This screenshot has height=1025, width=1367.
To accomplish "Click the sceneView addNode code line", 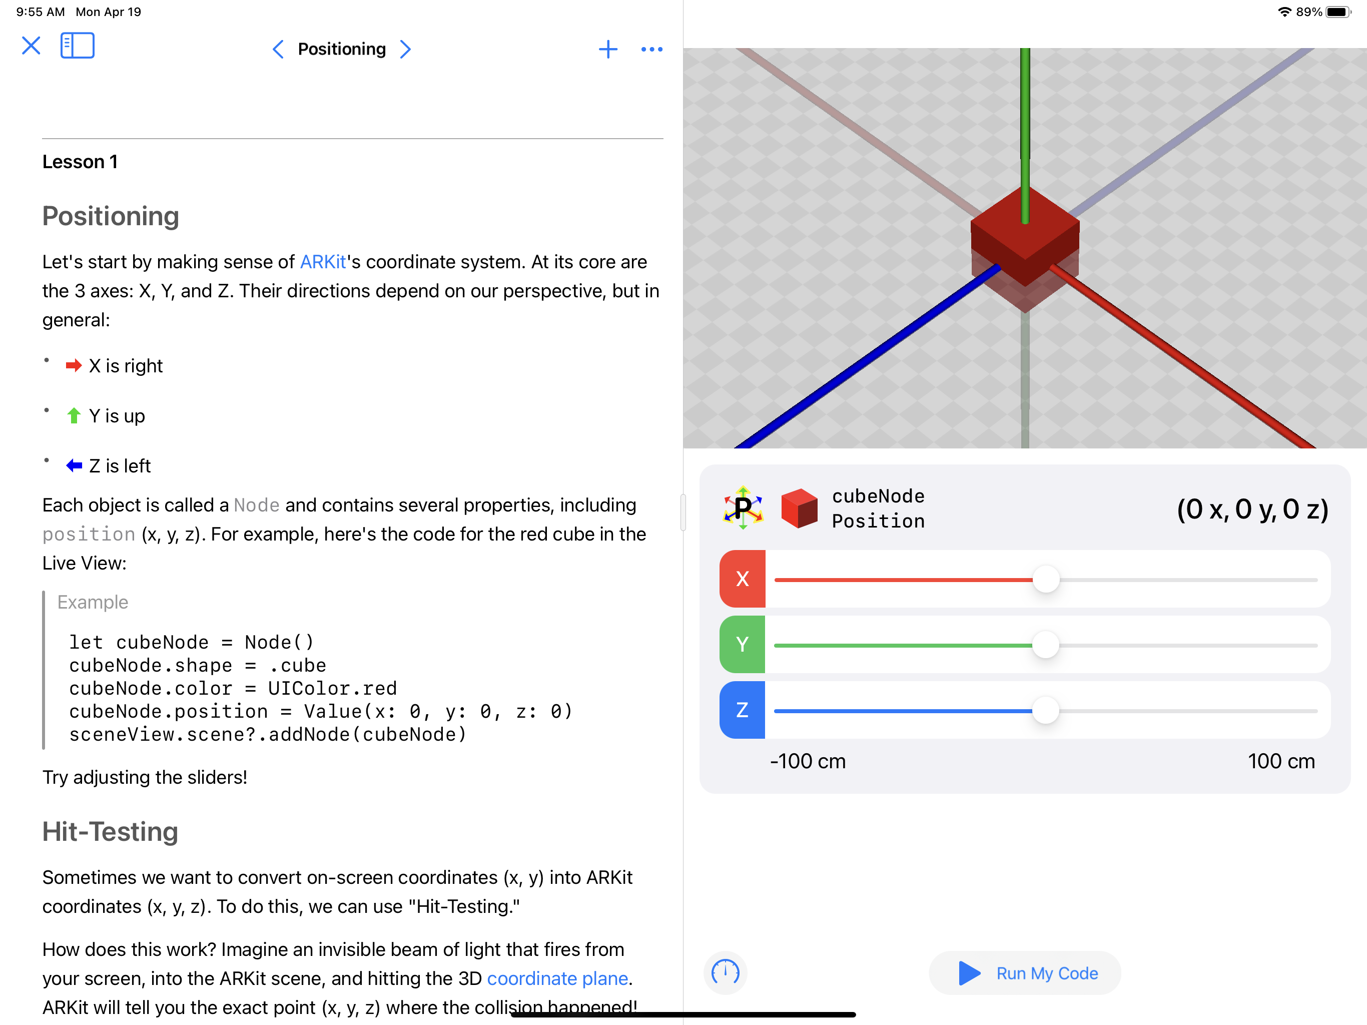I will point(268,734).
